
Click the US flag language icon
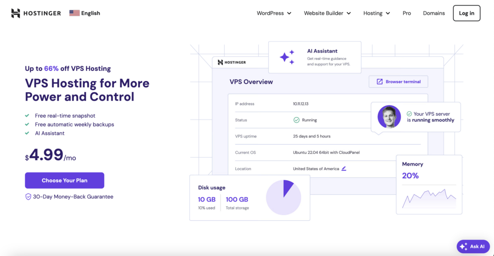pos(74,13)
